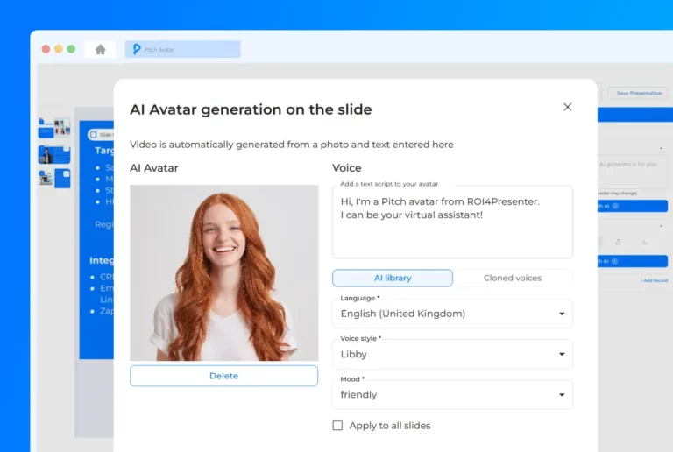Click the lower blue AI button in right panel

click(633, 261)
